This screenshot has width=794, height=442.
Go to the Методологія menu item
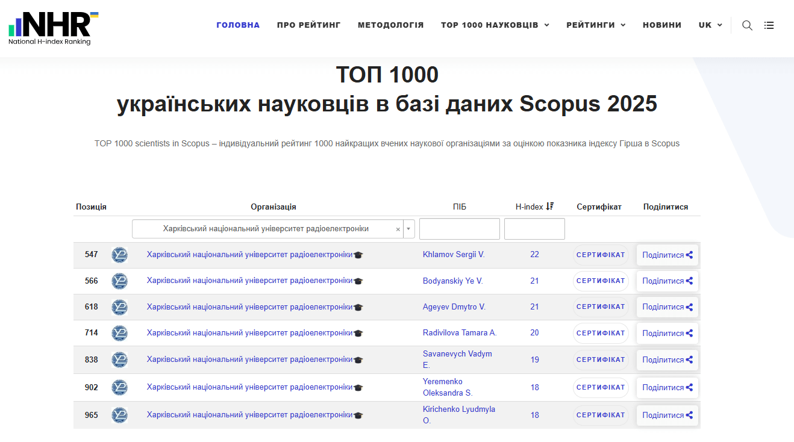click(x=390, y=25)
